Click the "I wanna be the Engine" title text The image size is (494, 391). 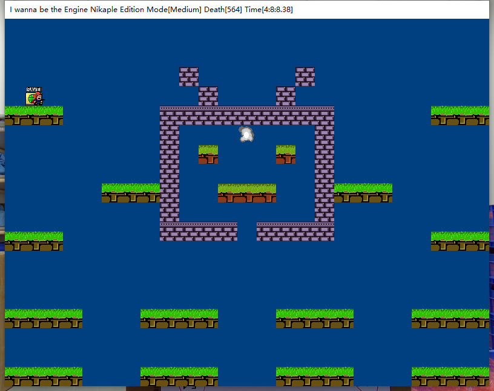click(x=49, y=10)
